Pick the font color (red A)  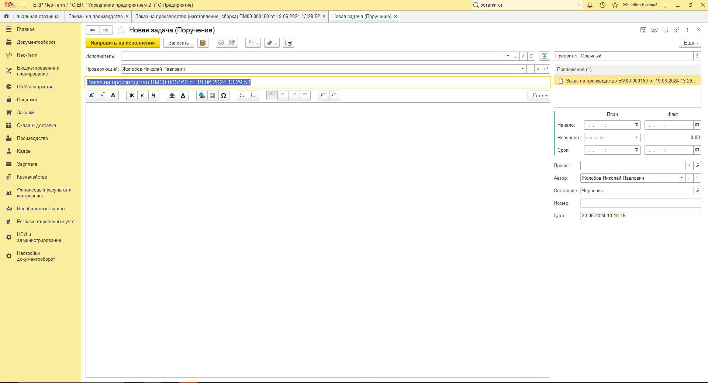[183, 95]
